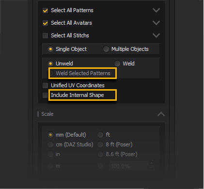Uncheck Select All Avatars checkbox

tap(45, 23)
